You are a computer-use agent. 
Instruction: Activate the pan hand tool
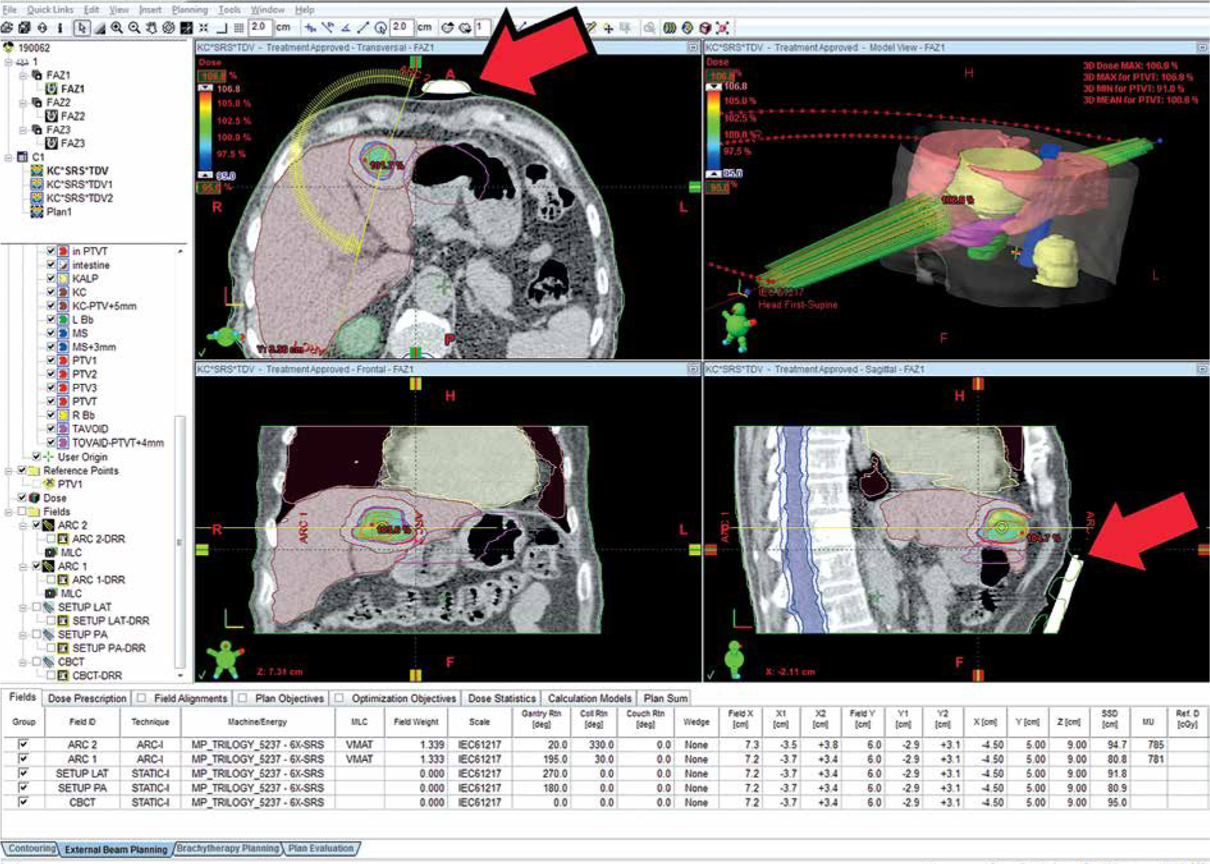click(x=151, y=27)
